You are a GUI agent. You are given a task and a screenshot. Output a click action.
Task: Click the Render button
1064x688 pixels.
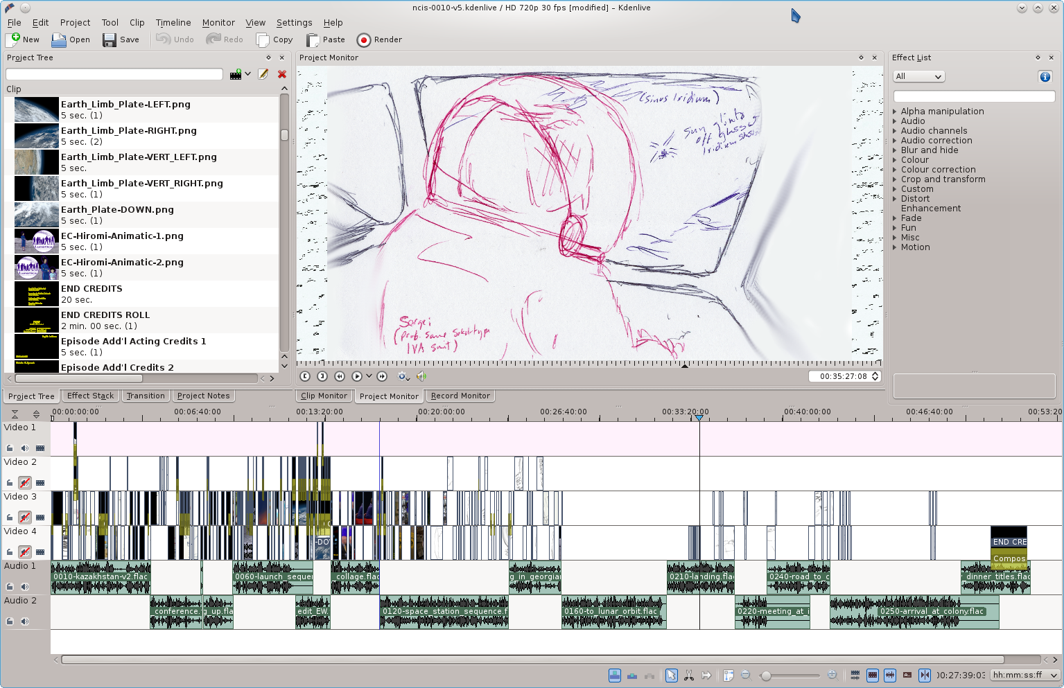tap(379, 39)
